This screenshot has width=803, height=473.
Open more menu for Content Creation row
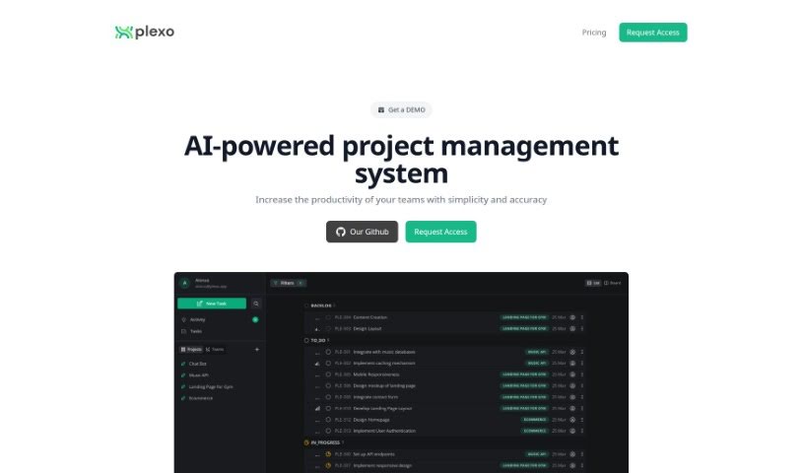pos(582,317)
